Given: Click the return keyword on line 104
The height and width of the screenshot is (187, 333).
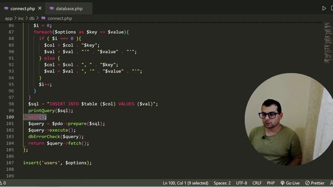Looking at the screenshot, I should click(36, 143).
